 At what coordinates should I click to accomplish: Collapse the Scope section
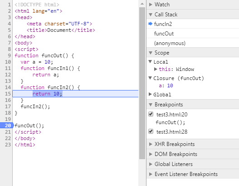point(151,53)
